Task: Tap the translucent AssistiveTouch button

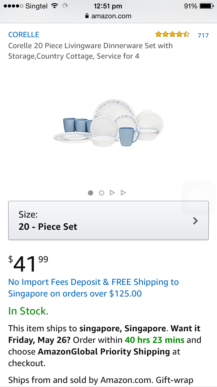Action: tap(198, 198)
